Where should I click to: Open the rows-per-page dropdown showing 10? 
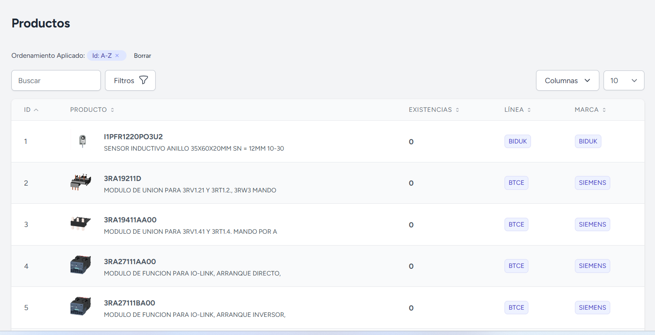tap(624, 81)
